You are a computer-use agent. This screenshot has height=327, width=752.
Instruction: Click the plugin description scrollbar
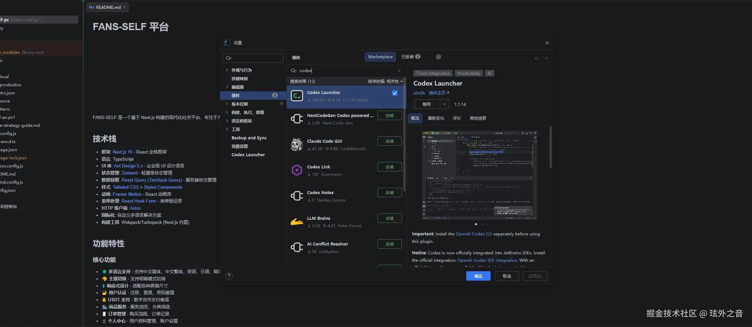[x=551, y=147]
